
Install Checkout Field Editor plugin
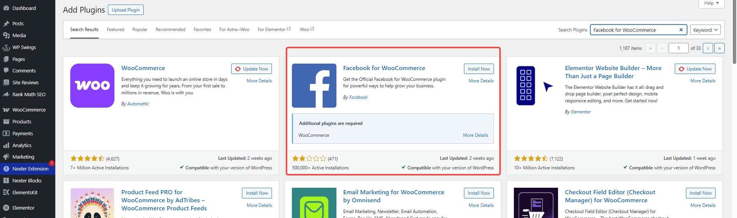[701, 193]
